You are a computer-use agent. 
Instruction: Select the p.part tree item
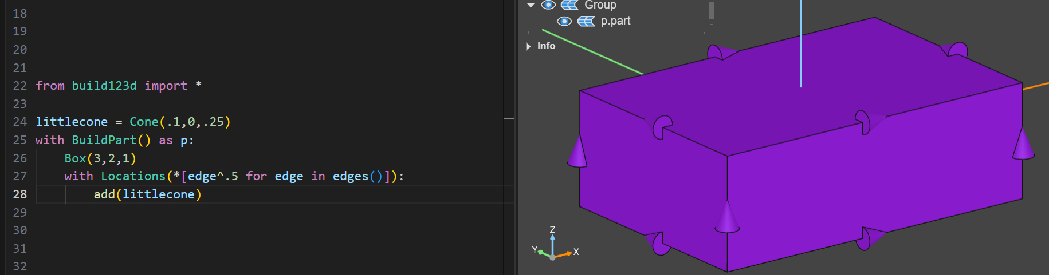tap(615, 21)
